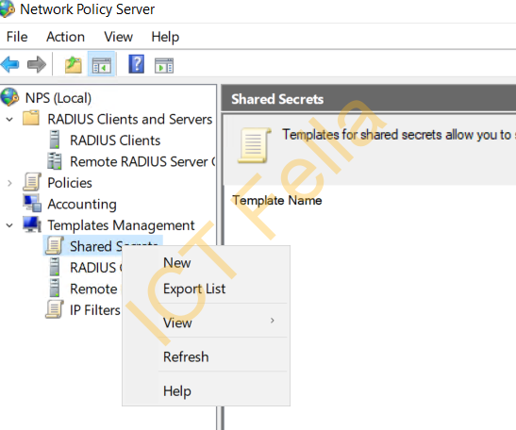Select IP Filters tree item
Viewport: 516px width, 430px height.
tap(95, 310)
